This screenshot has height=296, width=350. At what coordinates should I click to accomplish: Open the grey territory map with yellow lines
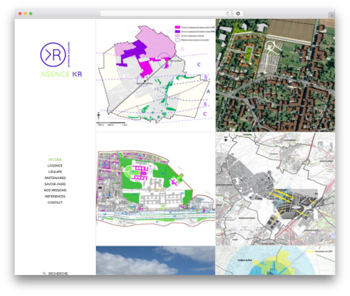point(275,189)
